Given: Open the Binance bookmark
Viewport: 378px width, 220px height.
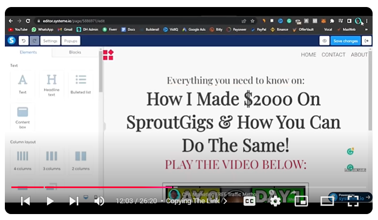Looking at the screenshot, I should coord(279,29).
